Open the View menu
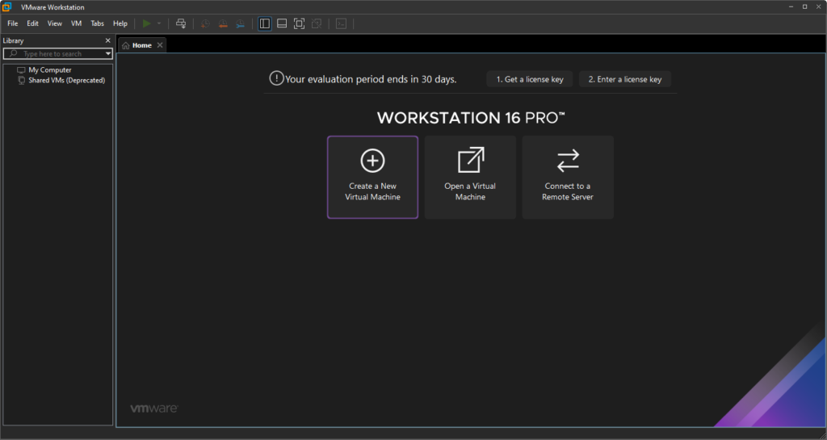Screen dimensions: 827x440 click(x=55, y=23)
